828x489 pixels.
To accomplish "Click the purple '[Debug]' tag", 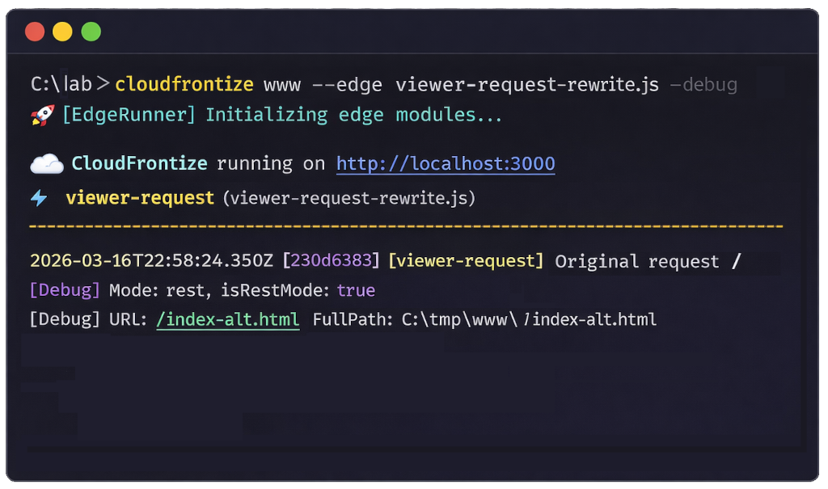I will click(x=65, y=290).
